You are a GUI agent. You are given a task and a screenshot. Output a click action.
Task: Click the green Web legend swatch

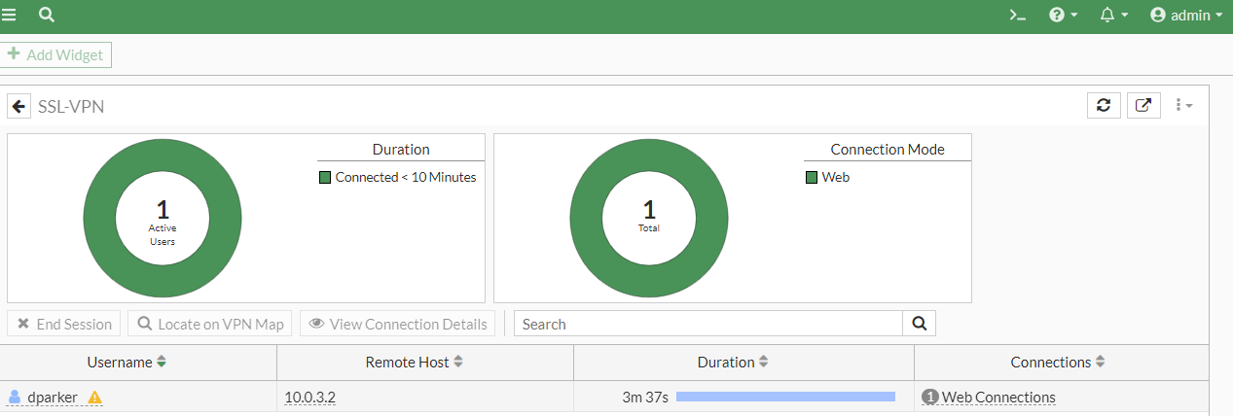pyautogui.click(x=812, y=178)
